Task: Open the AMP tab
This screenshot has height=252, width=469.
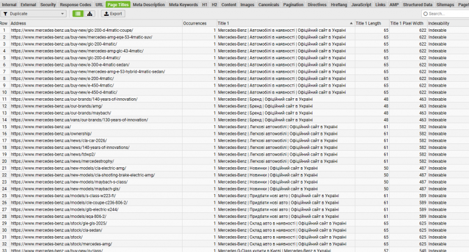Action: pos(394,5)
